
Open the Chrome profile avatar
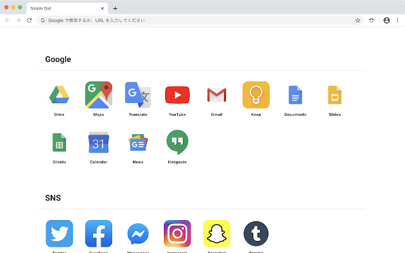(387, 20)
